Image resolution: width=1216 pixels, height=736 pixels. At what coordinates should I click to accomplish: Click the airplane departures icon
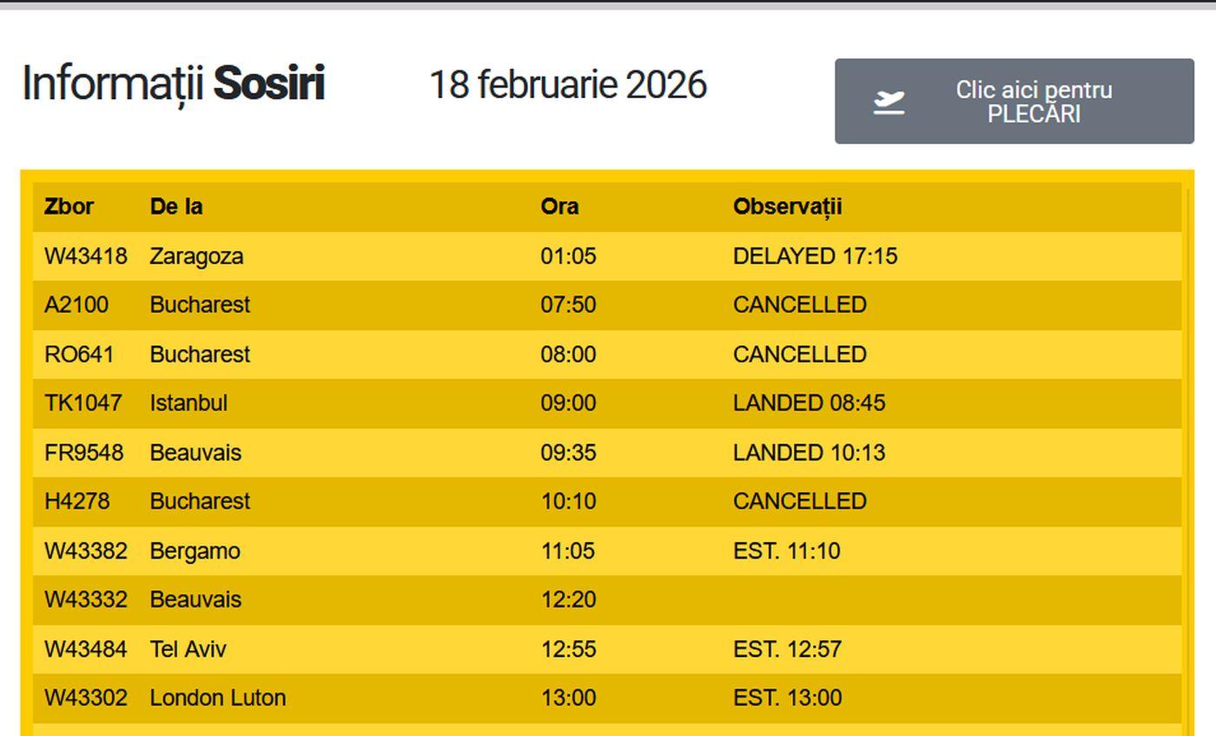tap(889, 103)
